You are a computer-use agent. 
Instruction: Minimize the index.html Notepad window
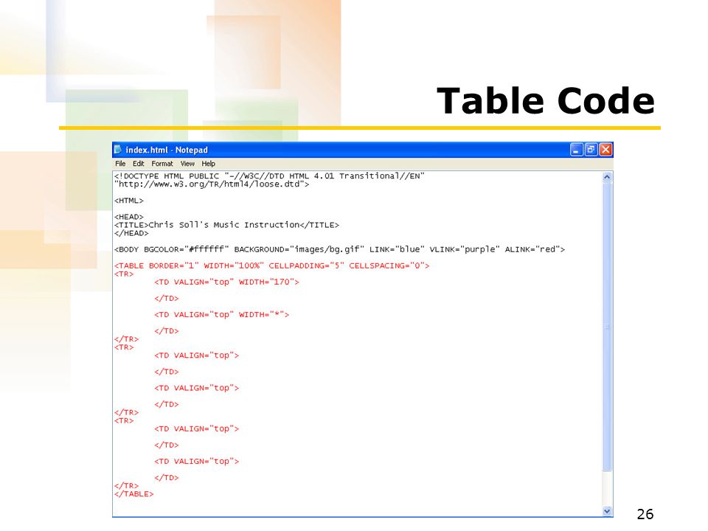point(577,150)
